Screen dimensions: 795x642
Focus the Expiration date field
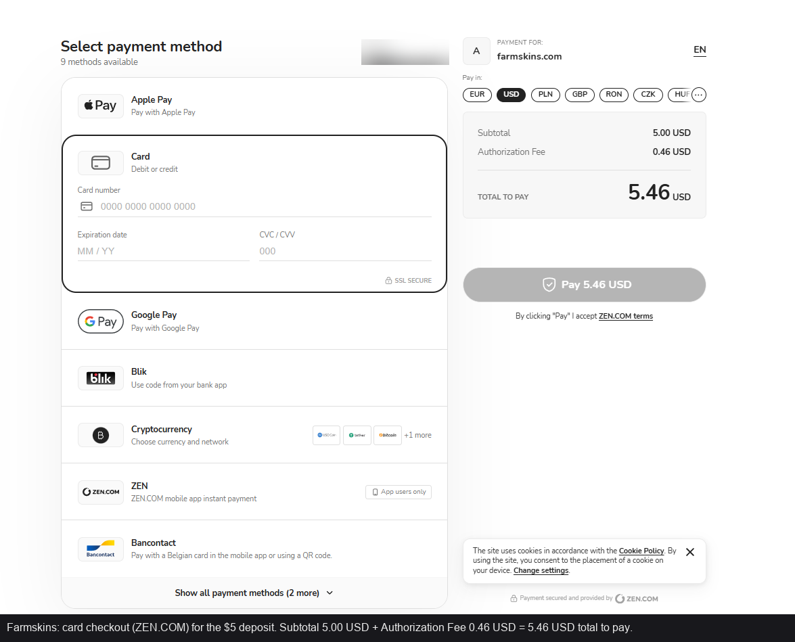point(163,251)
